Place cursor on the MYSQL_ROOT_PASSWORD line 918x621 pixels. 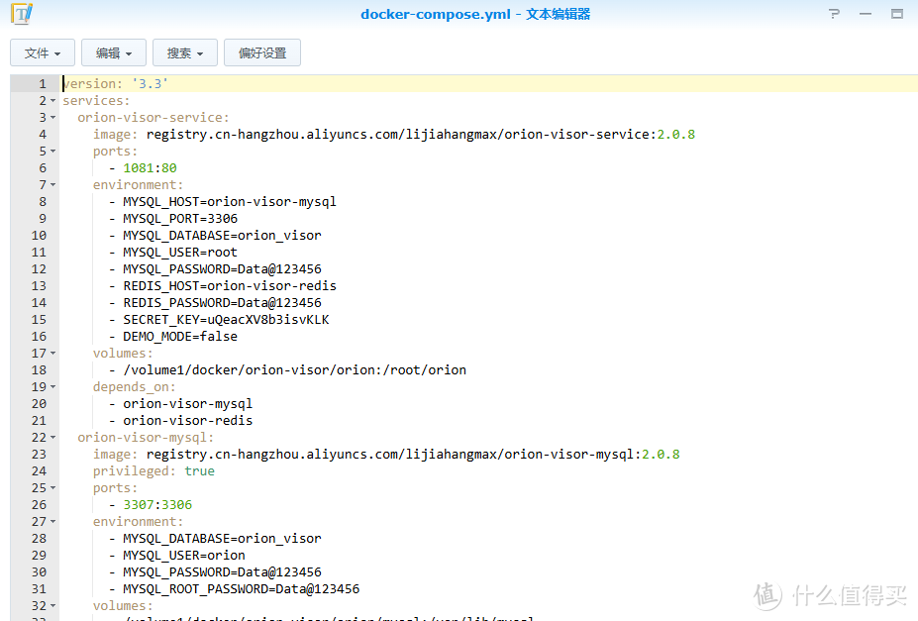click(x=241, y=589)
